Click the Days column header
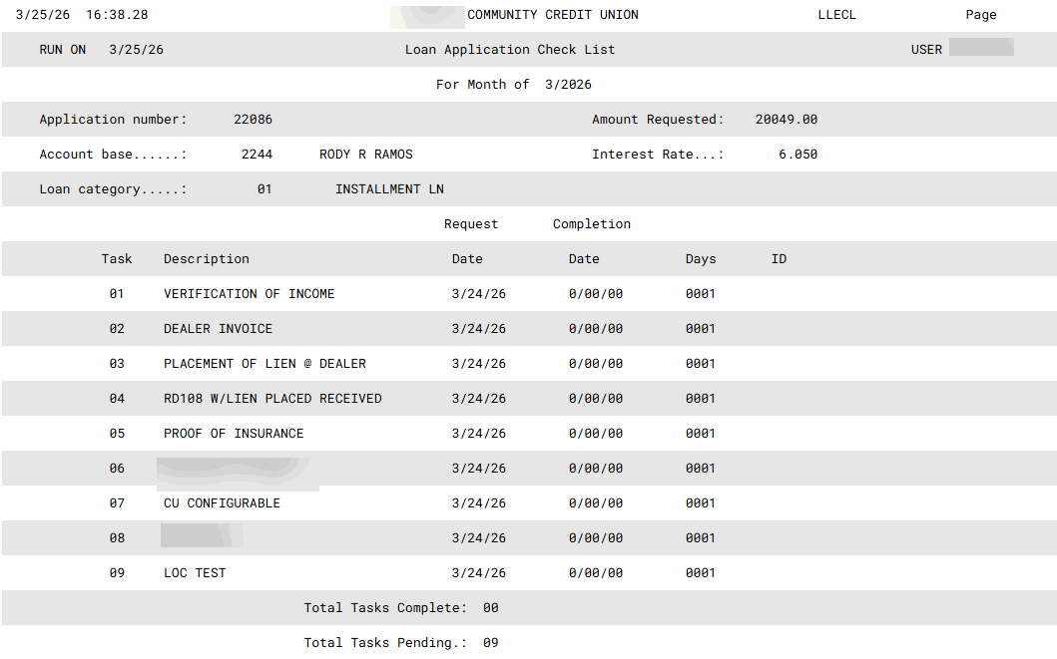 point(701,259)
